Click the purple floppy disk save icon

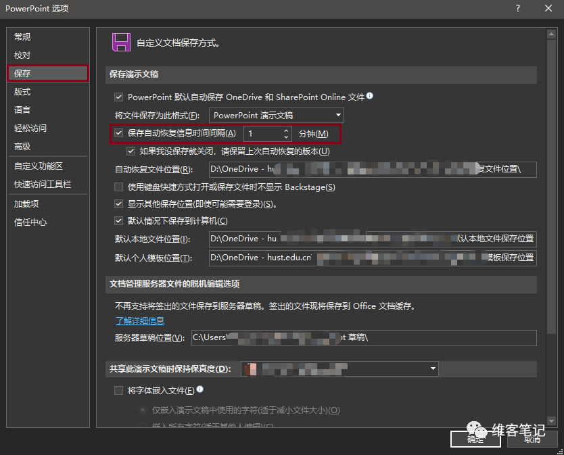(x=121, y=43)
